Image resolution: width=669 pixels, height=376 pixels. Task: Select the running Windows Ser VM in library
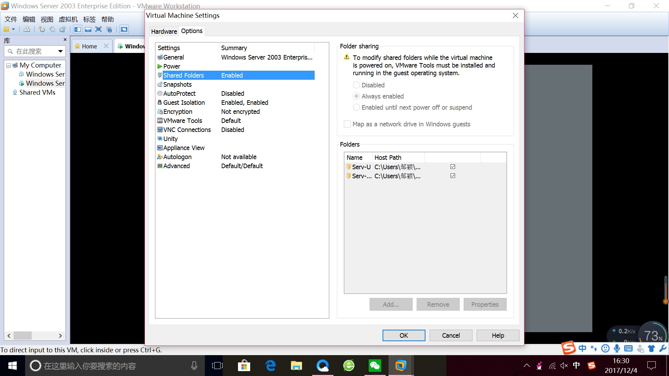click(x=42, y=83)
